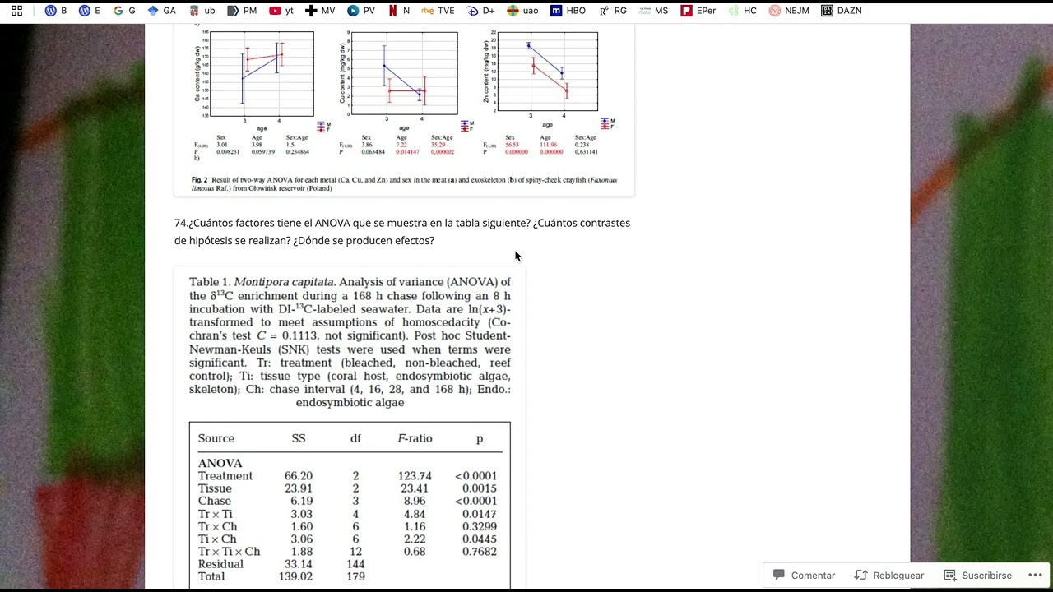1053x592 pixels.
Task: Open the 'GA' bookmark
Action: (161, 11)
